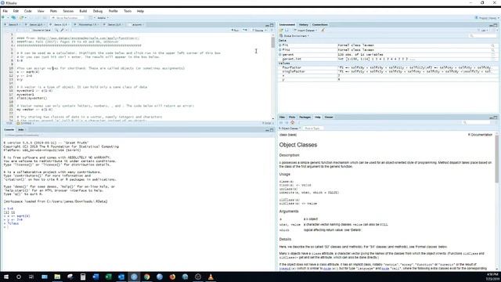Viewport: 501px width, 282px height.
Task: Open the Debug menu
Action: click(97, 11)
